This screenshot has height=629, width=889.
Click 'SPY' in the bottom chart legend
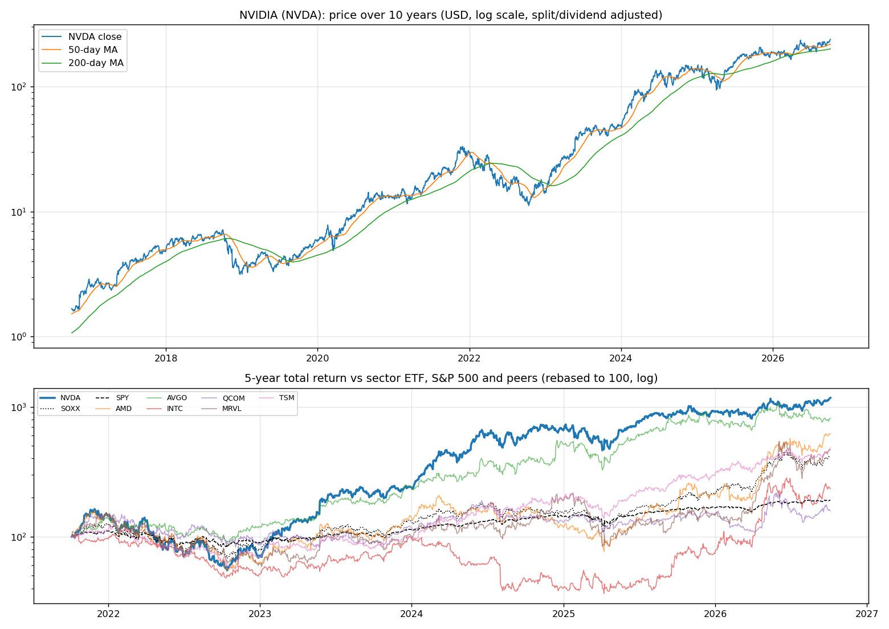[x=122, y=398]
